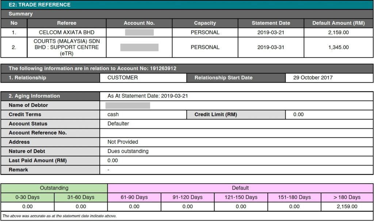Select the '0-30 Days' column heading
Screen dimensions: 374x222
click(27, 197)
